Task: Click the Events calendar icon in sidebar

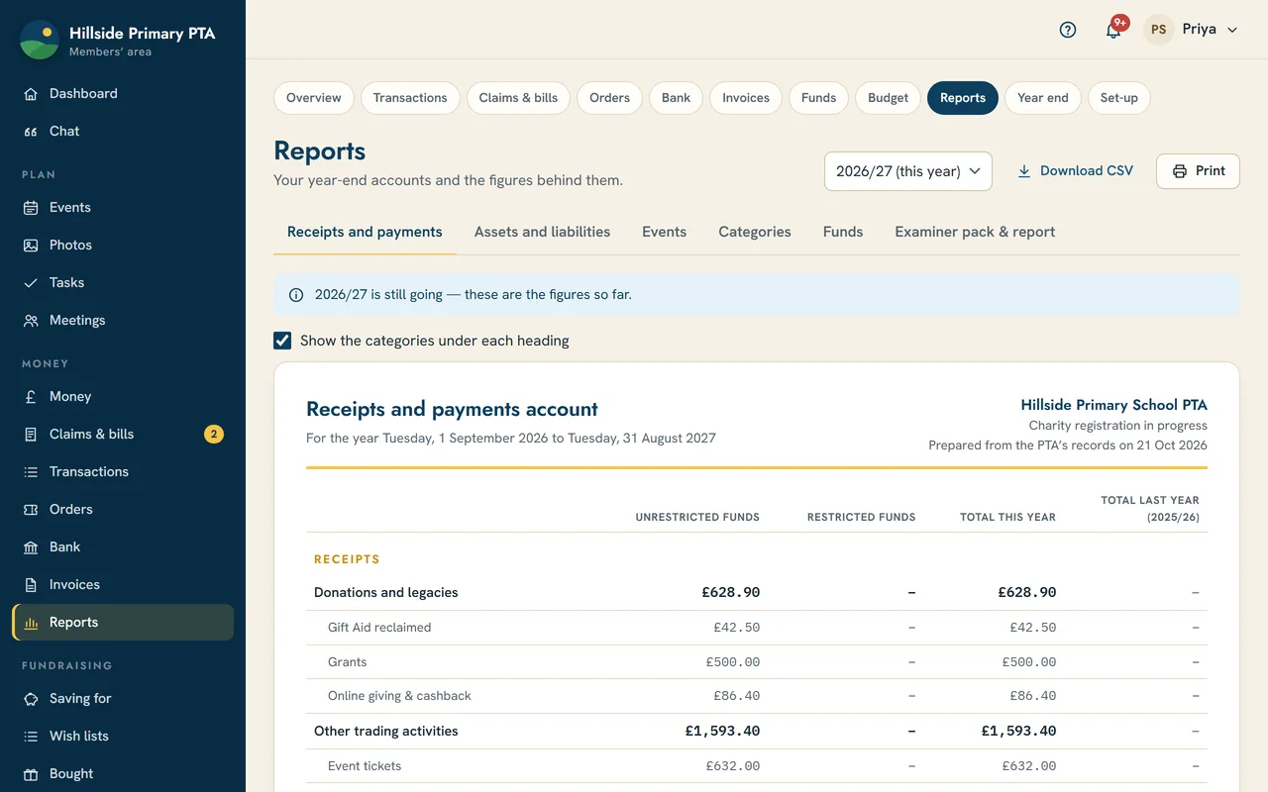Action: coord(31,208)
